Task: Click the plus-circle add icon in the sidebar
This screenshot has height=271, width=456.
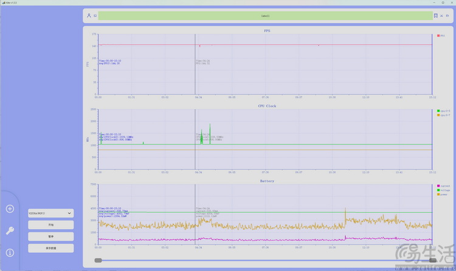Action: pyautogui.click(x=10, y=209)
